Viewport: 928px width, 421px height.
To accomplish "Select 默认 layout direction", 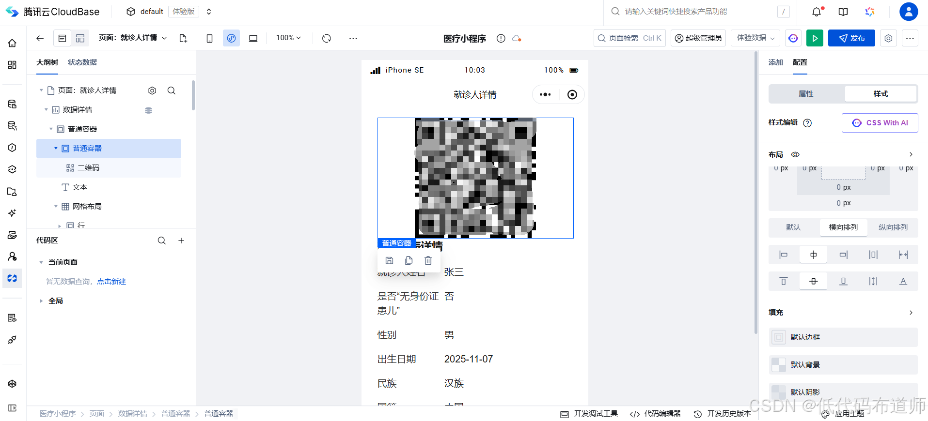I will 793,227.
